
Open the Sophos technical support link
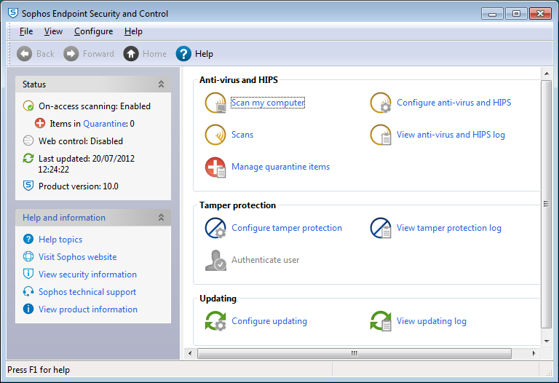click(87, 292)
